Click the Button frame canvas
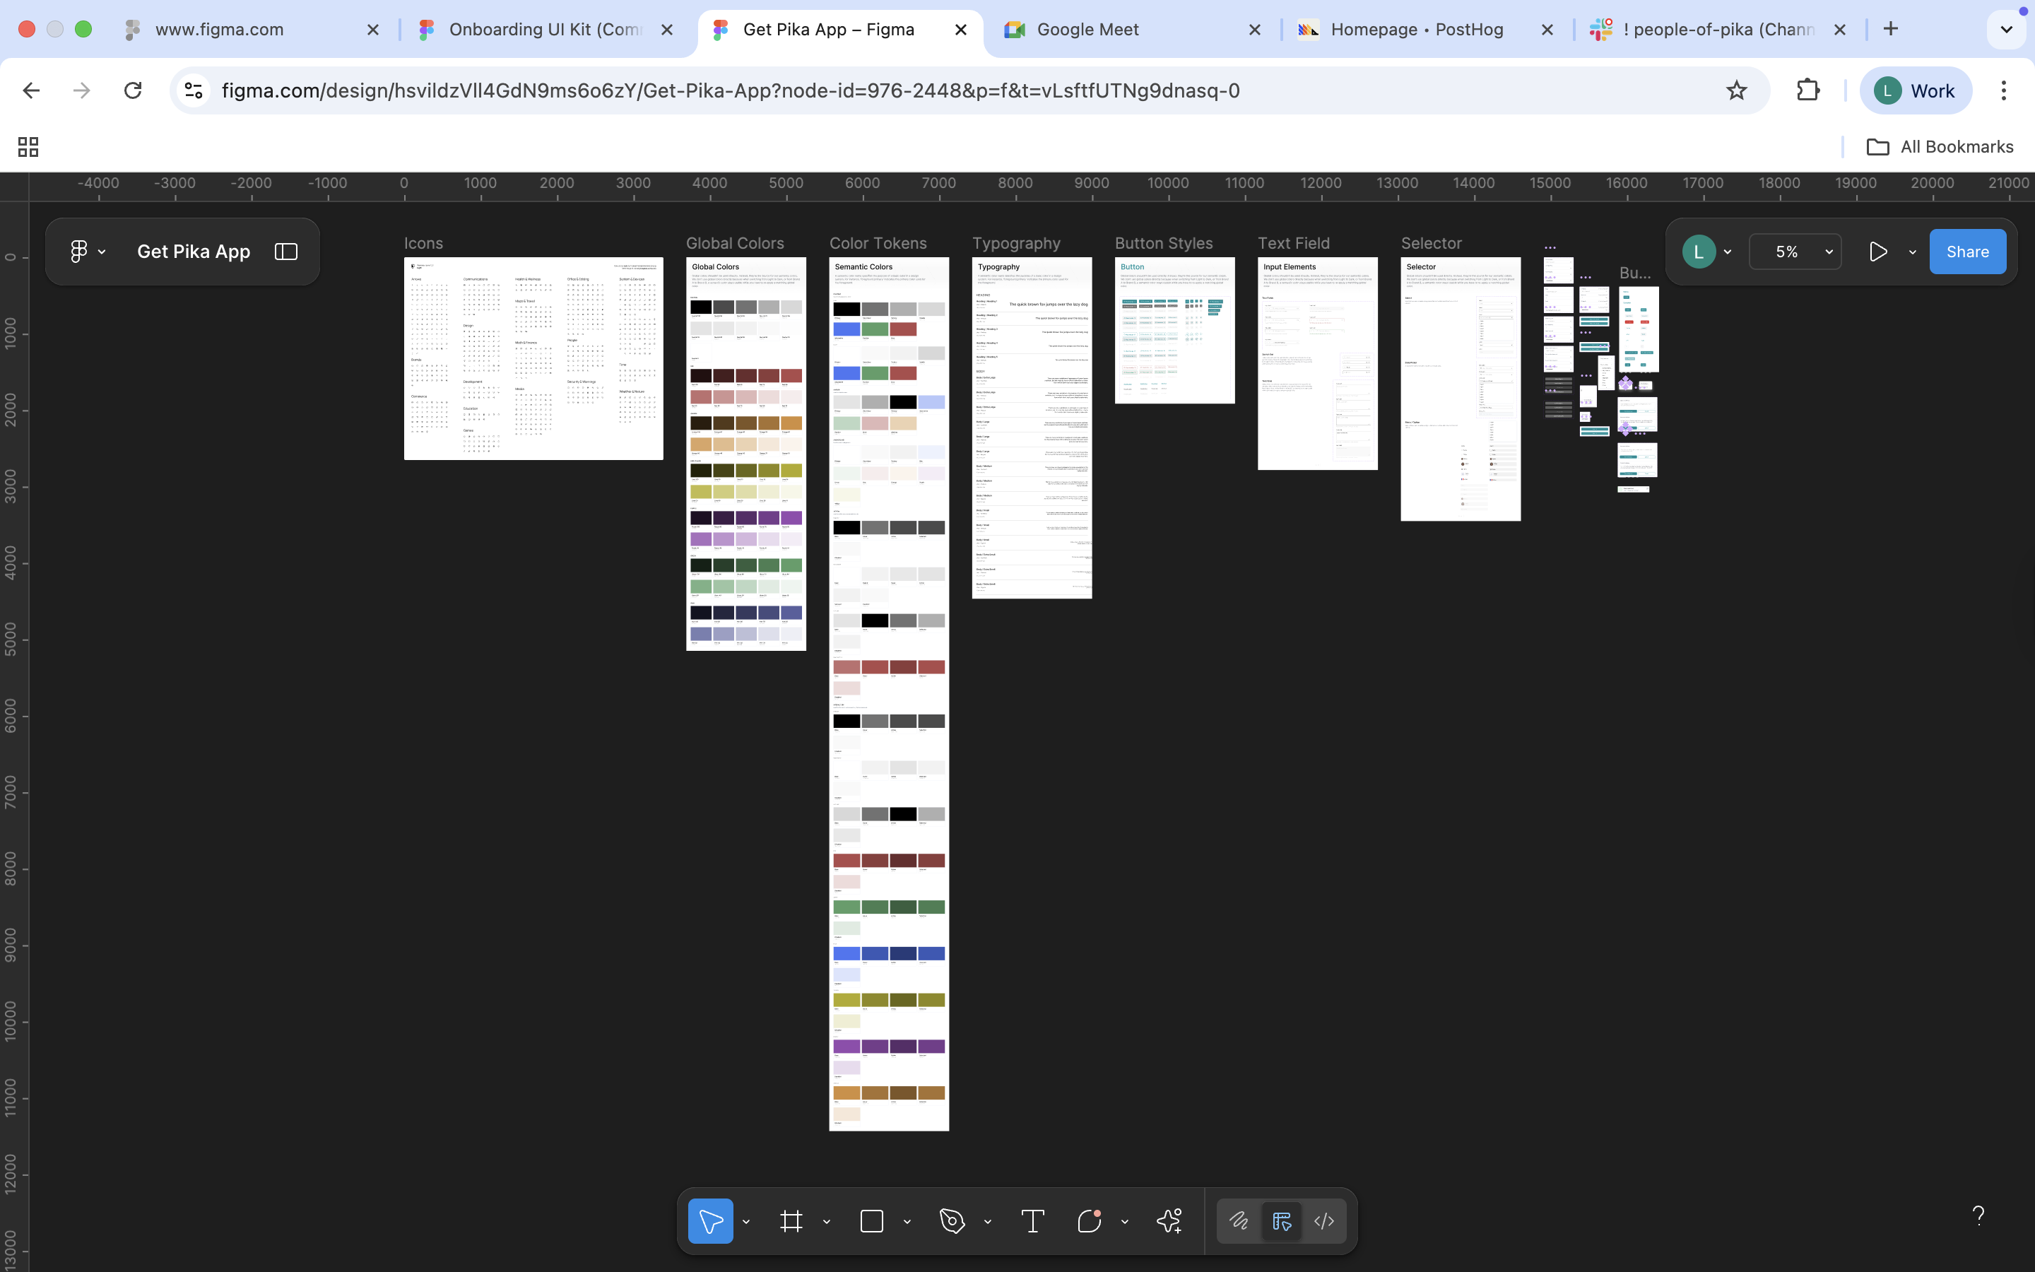Image resolution: width=2035 pixels, height=1272 pixels. click(x=1175, y=331)
